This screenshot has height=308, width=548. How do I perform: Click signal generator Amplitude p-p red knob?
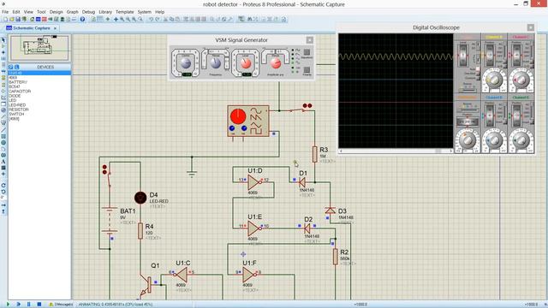276,63
